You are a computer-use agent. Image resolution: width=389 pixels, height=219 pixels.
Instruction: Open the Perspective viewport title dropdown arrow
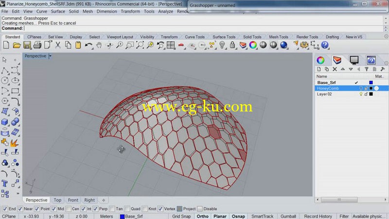click(x=51, y=56)
